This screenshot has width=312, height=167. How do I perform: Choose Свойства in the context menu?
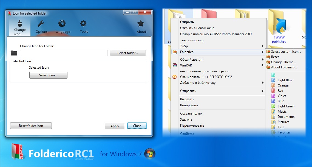pyautogui.click(x=219, y=134)
